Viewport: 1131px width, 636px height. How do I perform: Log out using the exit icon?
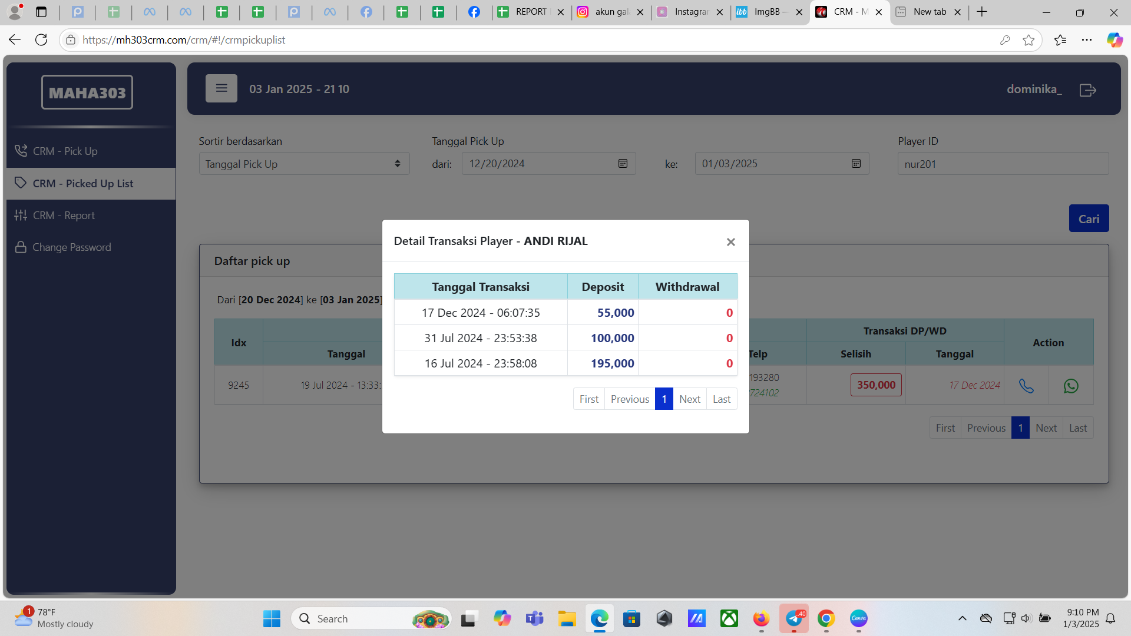(x=1088, y=90)
